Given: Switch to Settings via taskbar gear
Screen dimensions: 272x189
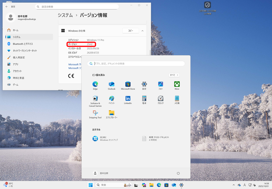Looking at the screenshot, I should click(x=182, y=185).
